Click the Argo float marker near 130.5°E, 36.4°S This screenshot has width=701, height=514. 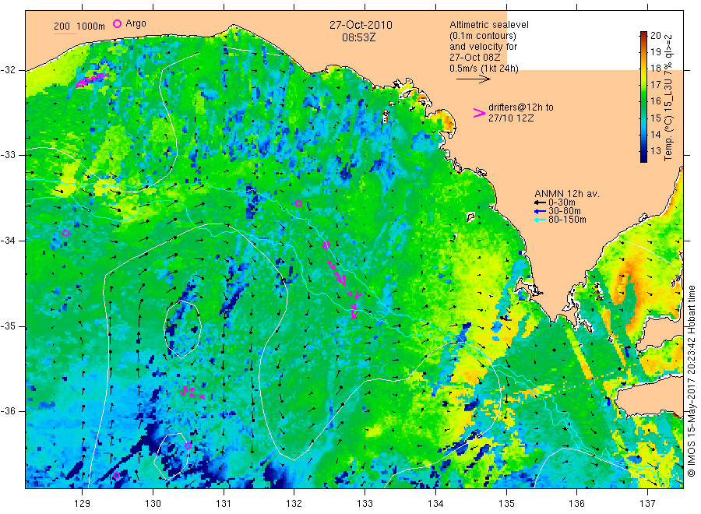pos(188,445)
